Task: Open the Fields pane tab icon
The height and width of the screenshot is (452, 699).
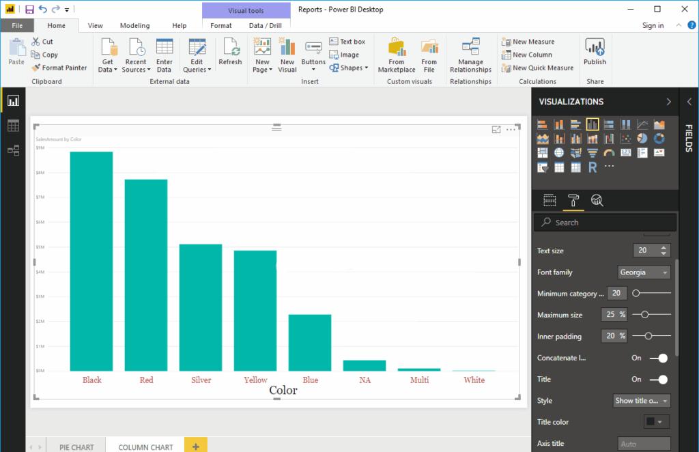Action: [x=550, y=201]
